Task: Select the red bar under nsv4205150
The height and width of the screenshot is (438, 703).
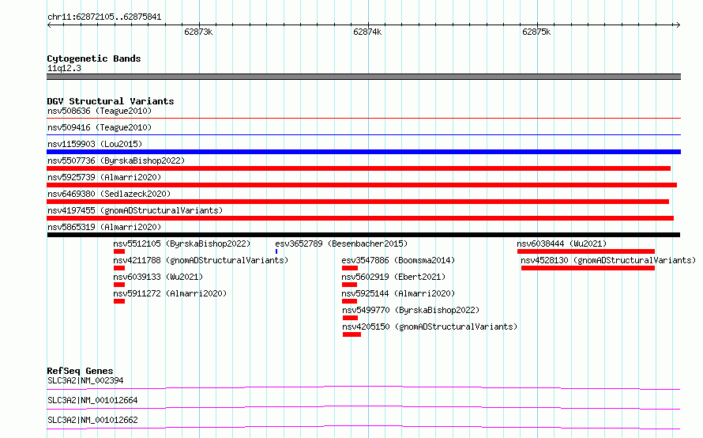Action: click(x=351, y=334)
